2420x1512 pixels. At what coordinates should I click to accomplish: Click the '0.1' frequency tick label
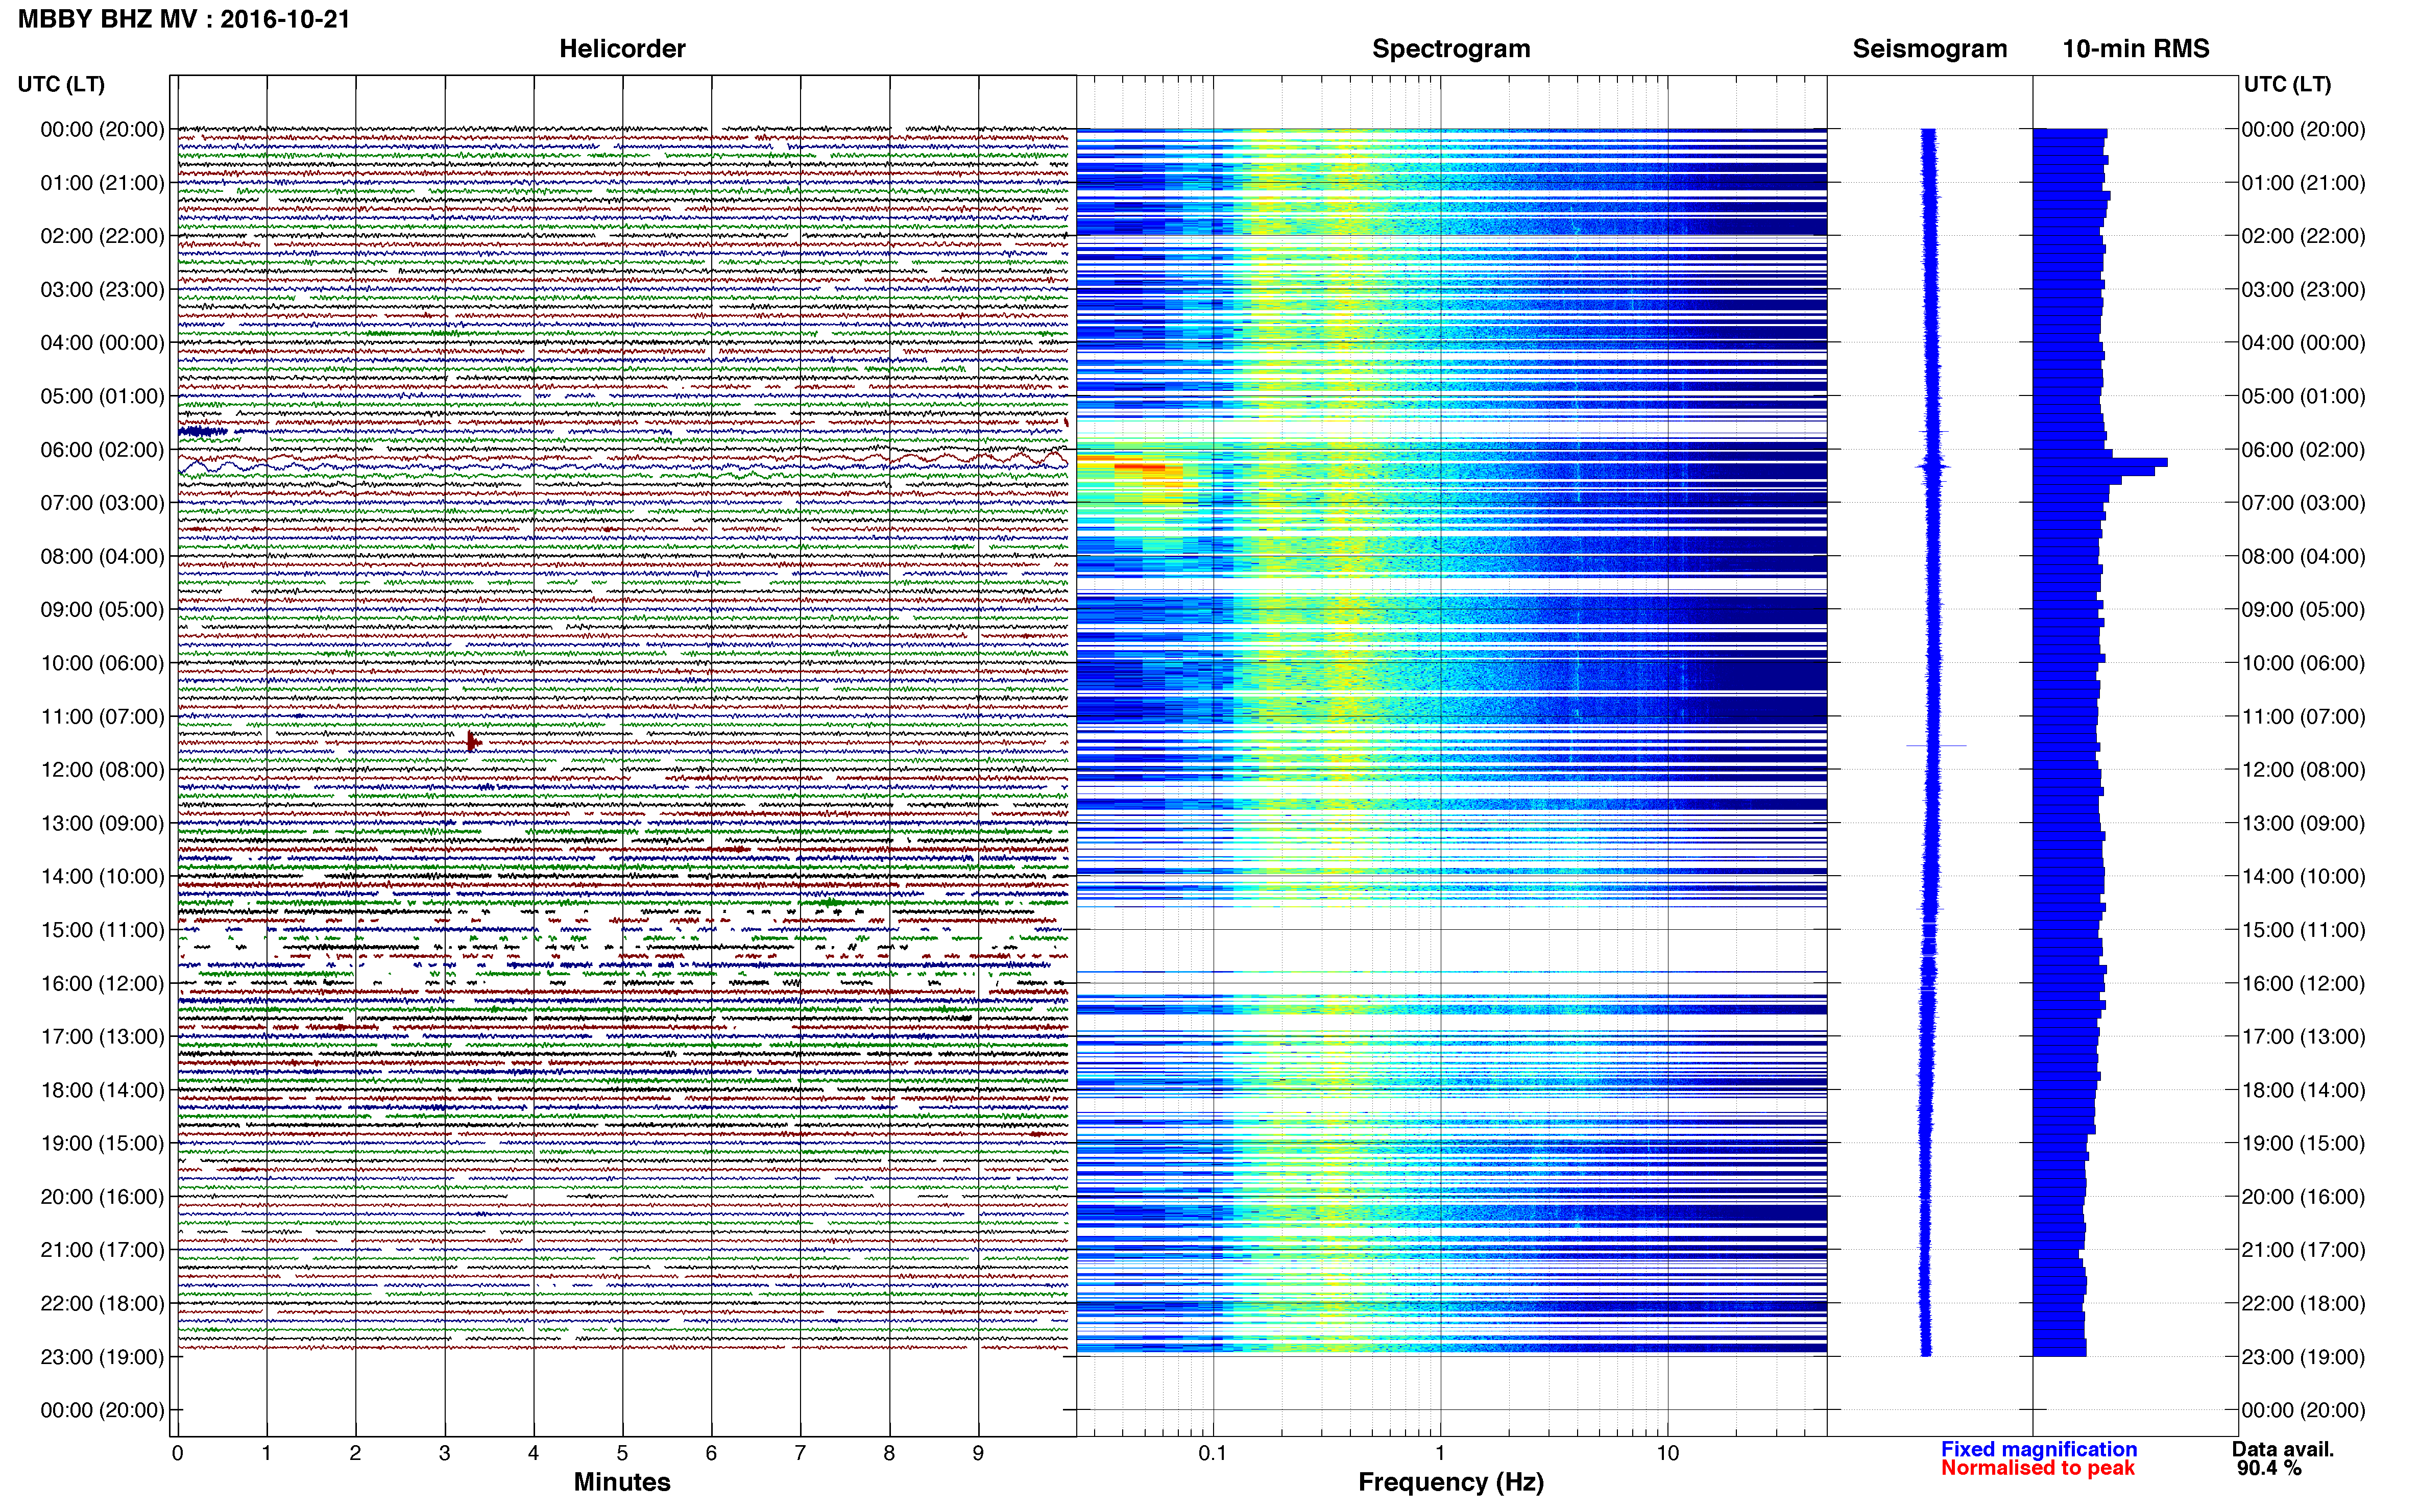pos(1213,1453)
